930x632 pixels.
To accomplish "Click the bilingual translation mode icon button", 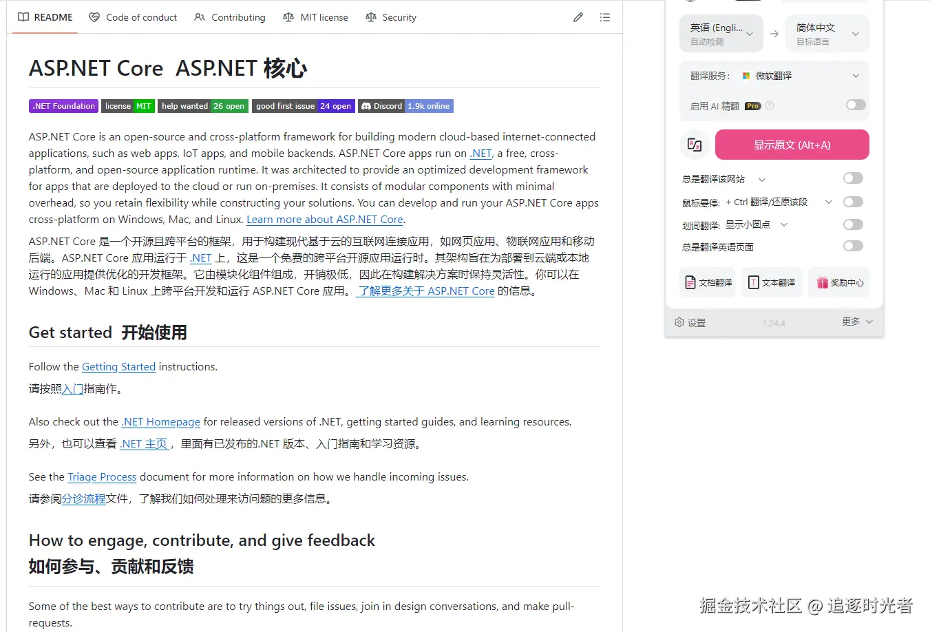I will point(695,145).
